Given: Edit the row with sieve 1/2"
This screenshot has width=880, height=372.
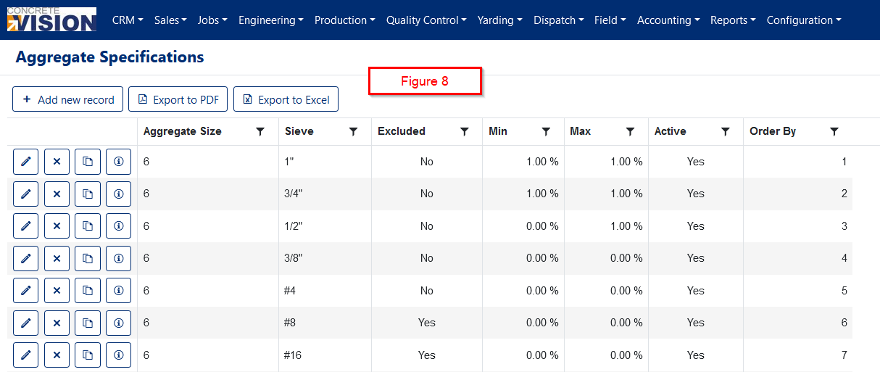Looking at the screenshot, I should tap(25, 226).
